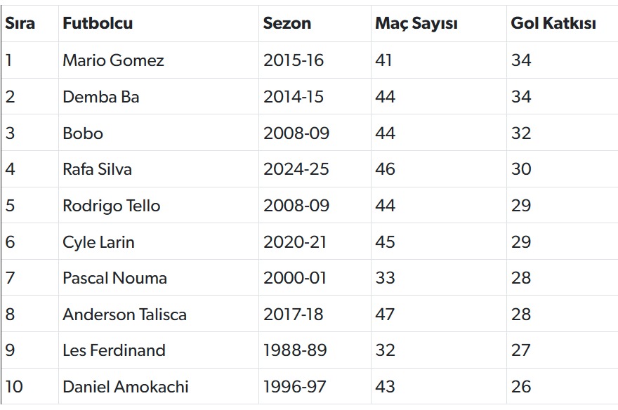Click the Gol Katkısı column header
Screen dimensions: 618x410
pos(553,23)
